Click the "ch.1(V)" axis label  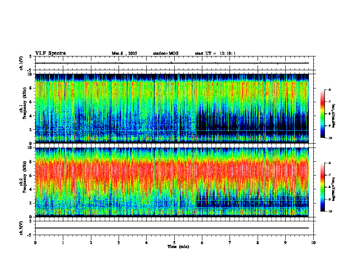[x=21, y=63]
